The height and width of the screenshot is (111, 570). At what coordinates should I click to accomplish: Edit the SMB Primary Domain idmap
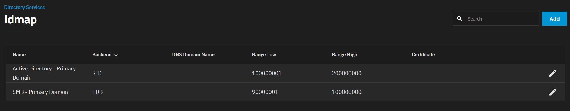pyautogui.click(x=552, y=92)
